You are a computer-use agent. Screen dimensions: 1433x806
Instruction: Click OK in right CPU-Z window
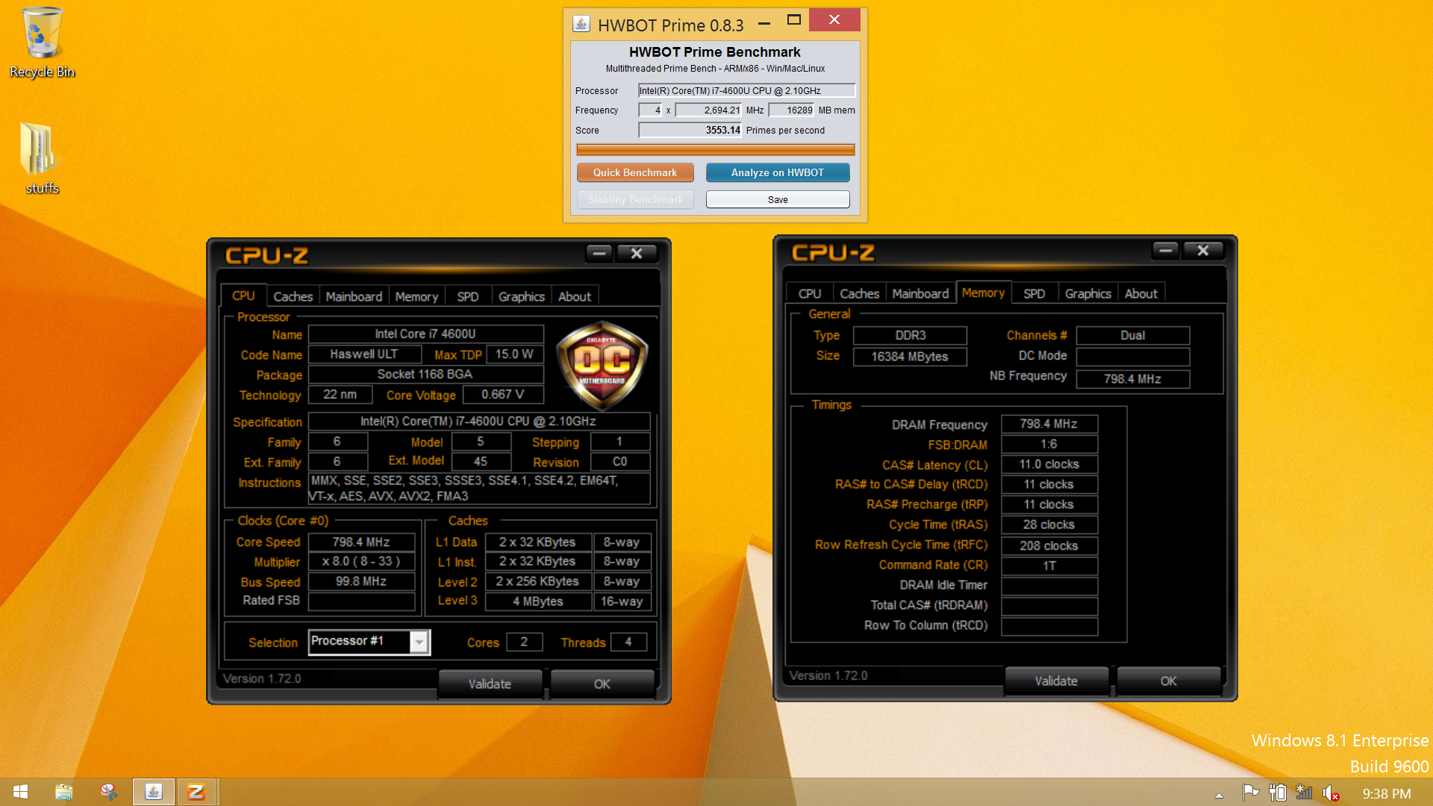click(1169, 681)
